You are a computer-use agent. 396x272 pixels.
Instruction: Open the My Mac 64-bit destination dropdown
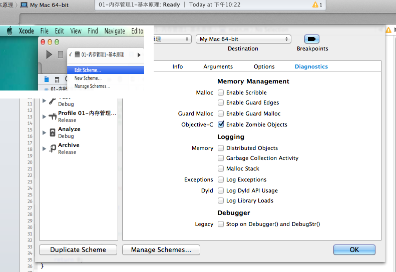(243, 39)
